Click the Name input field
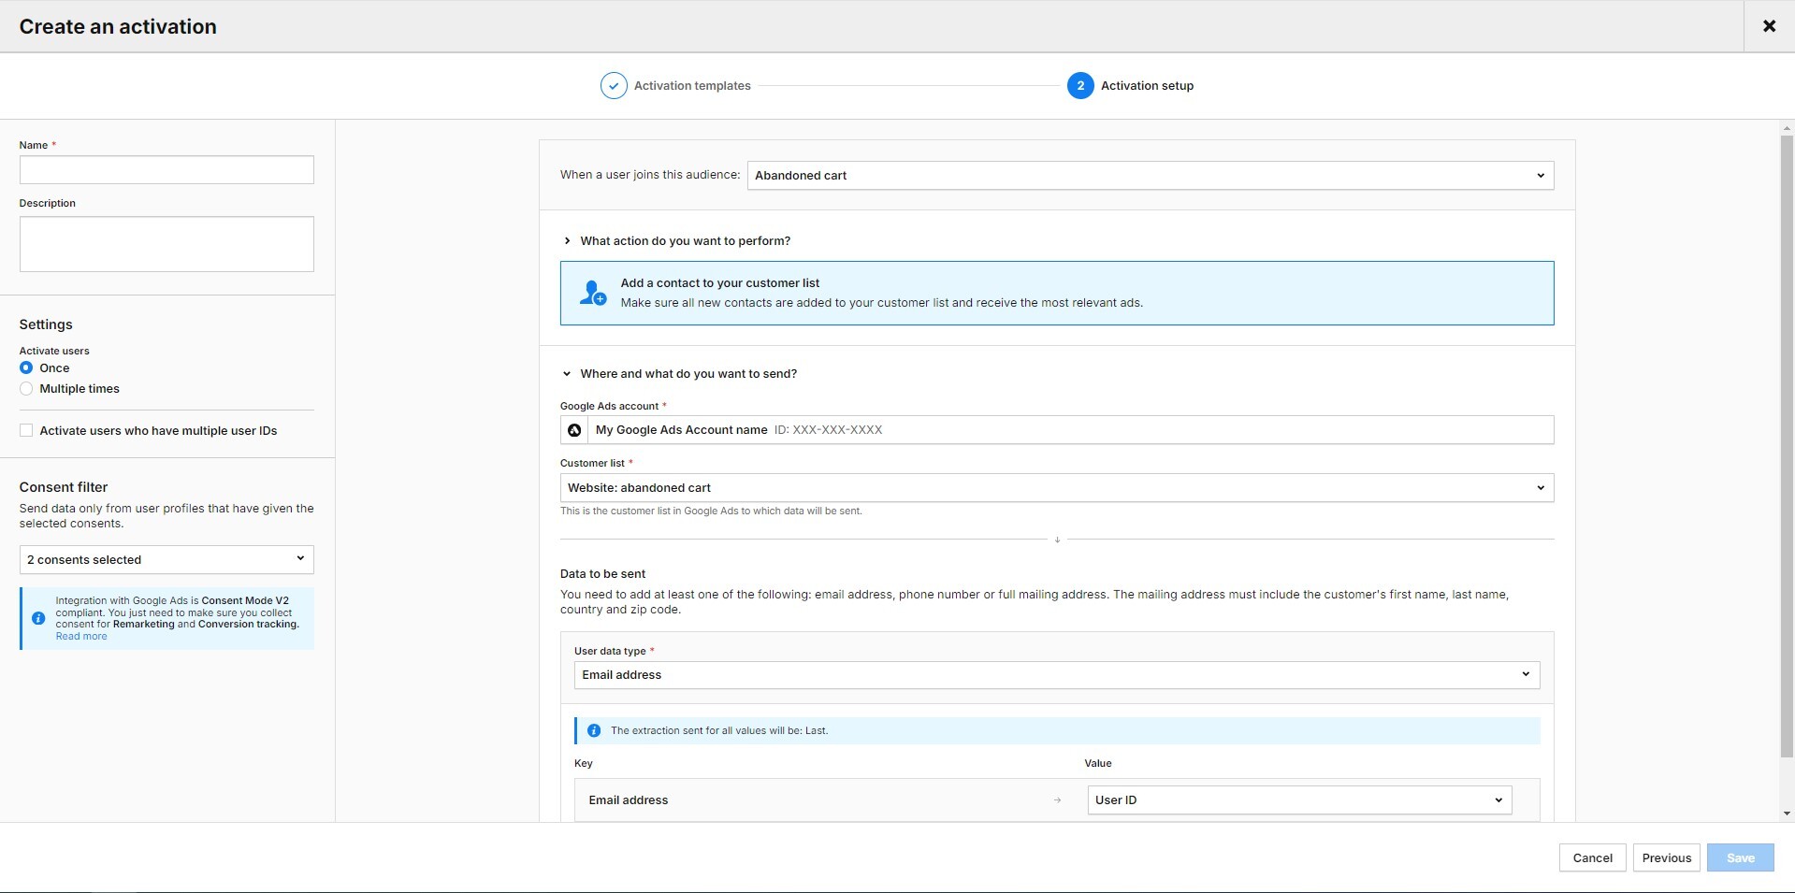The width and height of the screenshot is (1795, 893). click(x=166, y=169)
